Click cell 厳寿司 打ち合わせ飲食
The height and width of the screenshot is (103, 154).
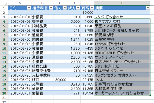(x=122, y=84)
